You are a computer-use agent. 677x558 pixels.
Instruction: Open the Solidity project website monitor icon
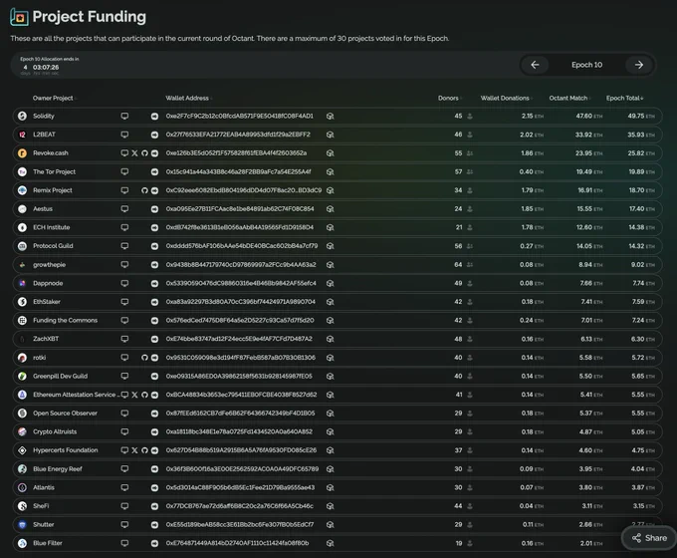pos(124,116)
